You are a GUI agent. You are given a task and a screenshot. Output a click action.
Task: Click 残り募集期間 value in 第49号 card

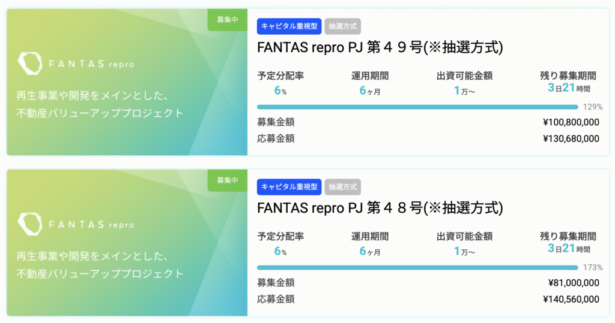pyautogui.click(x=569, y=87)
